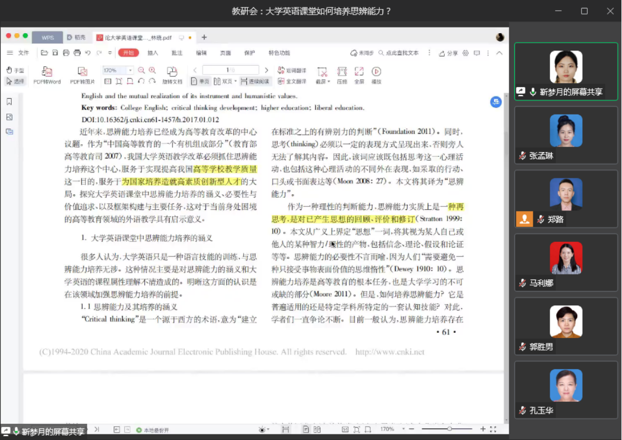Undo the last action
The width and height of the screenshot is (622, 440).
[88, 53]
